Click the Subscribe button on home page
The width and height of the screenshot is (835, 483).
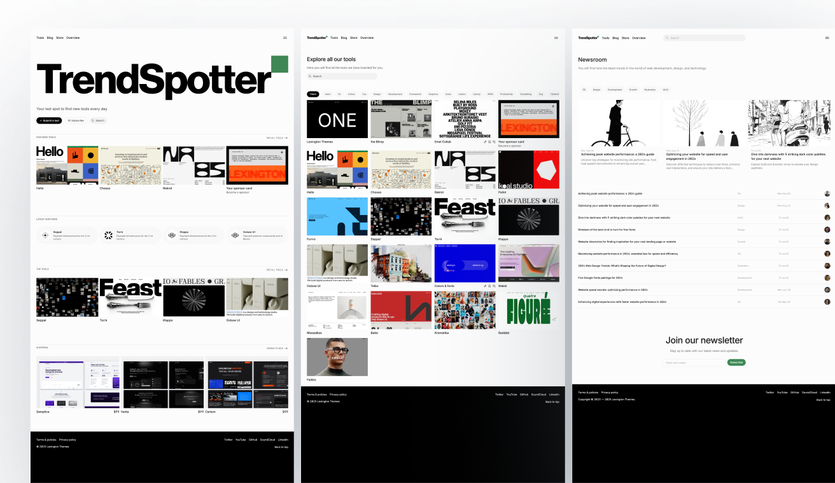coord(76,120)
